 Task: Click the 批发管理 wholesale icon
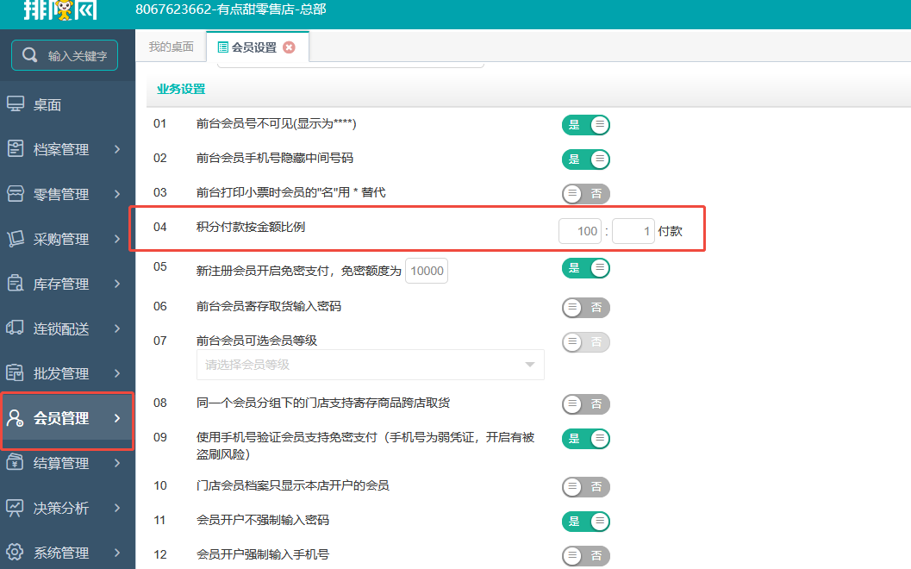point(16,373)
